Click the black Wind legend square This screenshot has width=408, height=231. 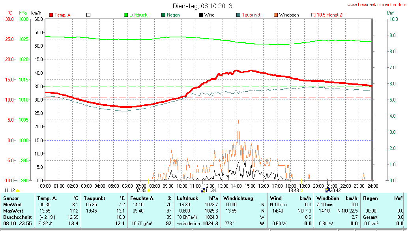tap(201, 15)
